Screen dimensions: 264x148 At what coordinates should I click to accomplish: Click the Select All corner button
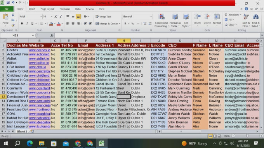point(3,41)
